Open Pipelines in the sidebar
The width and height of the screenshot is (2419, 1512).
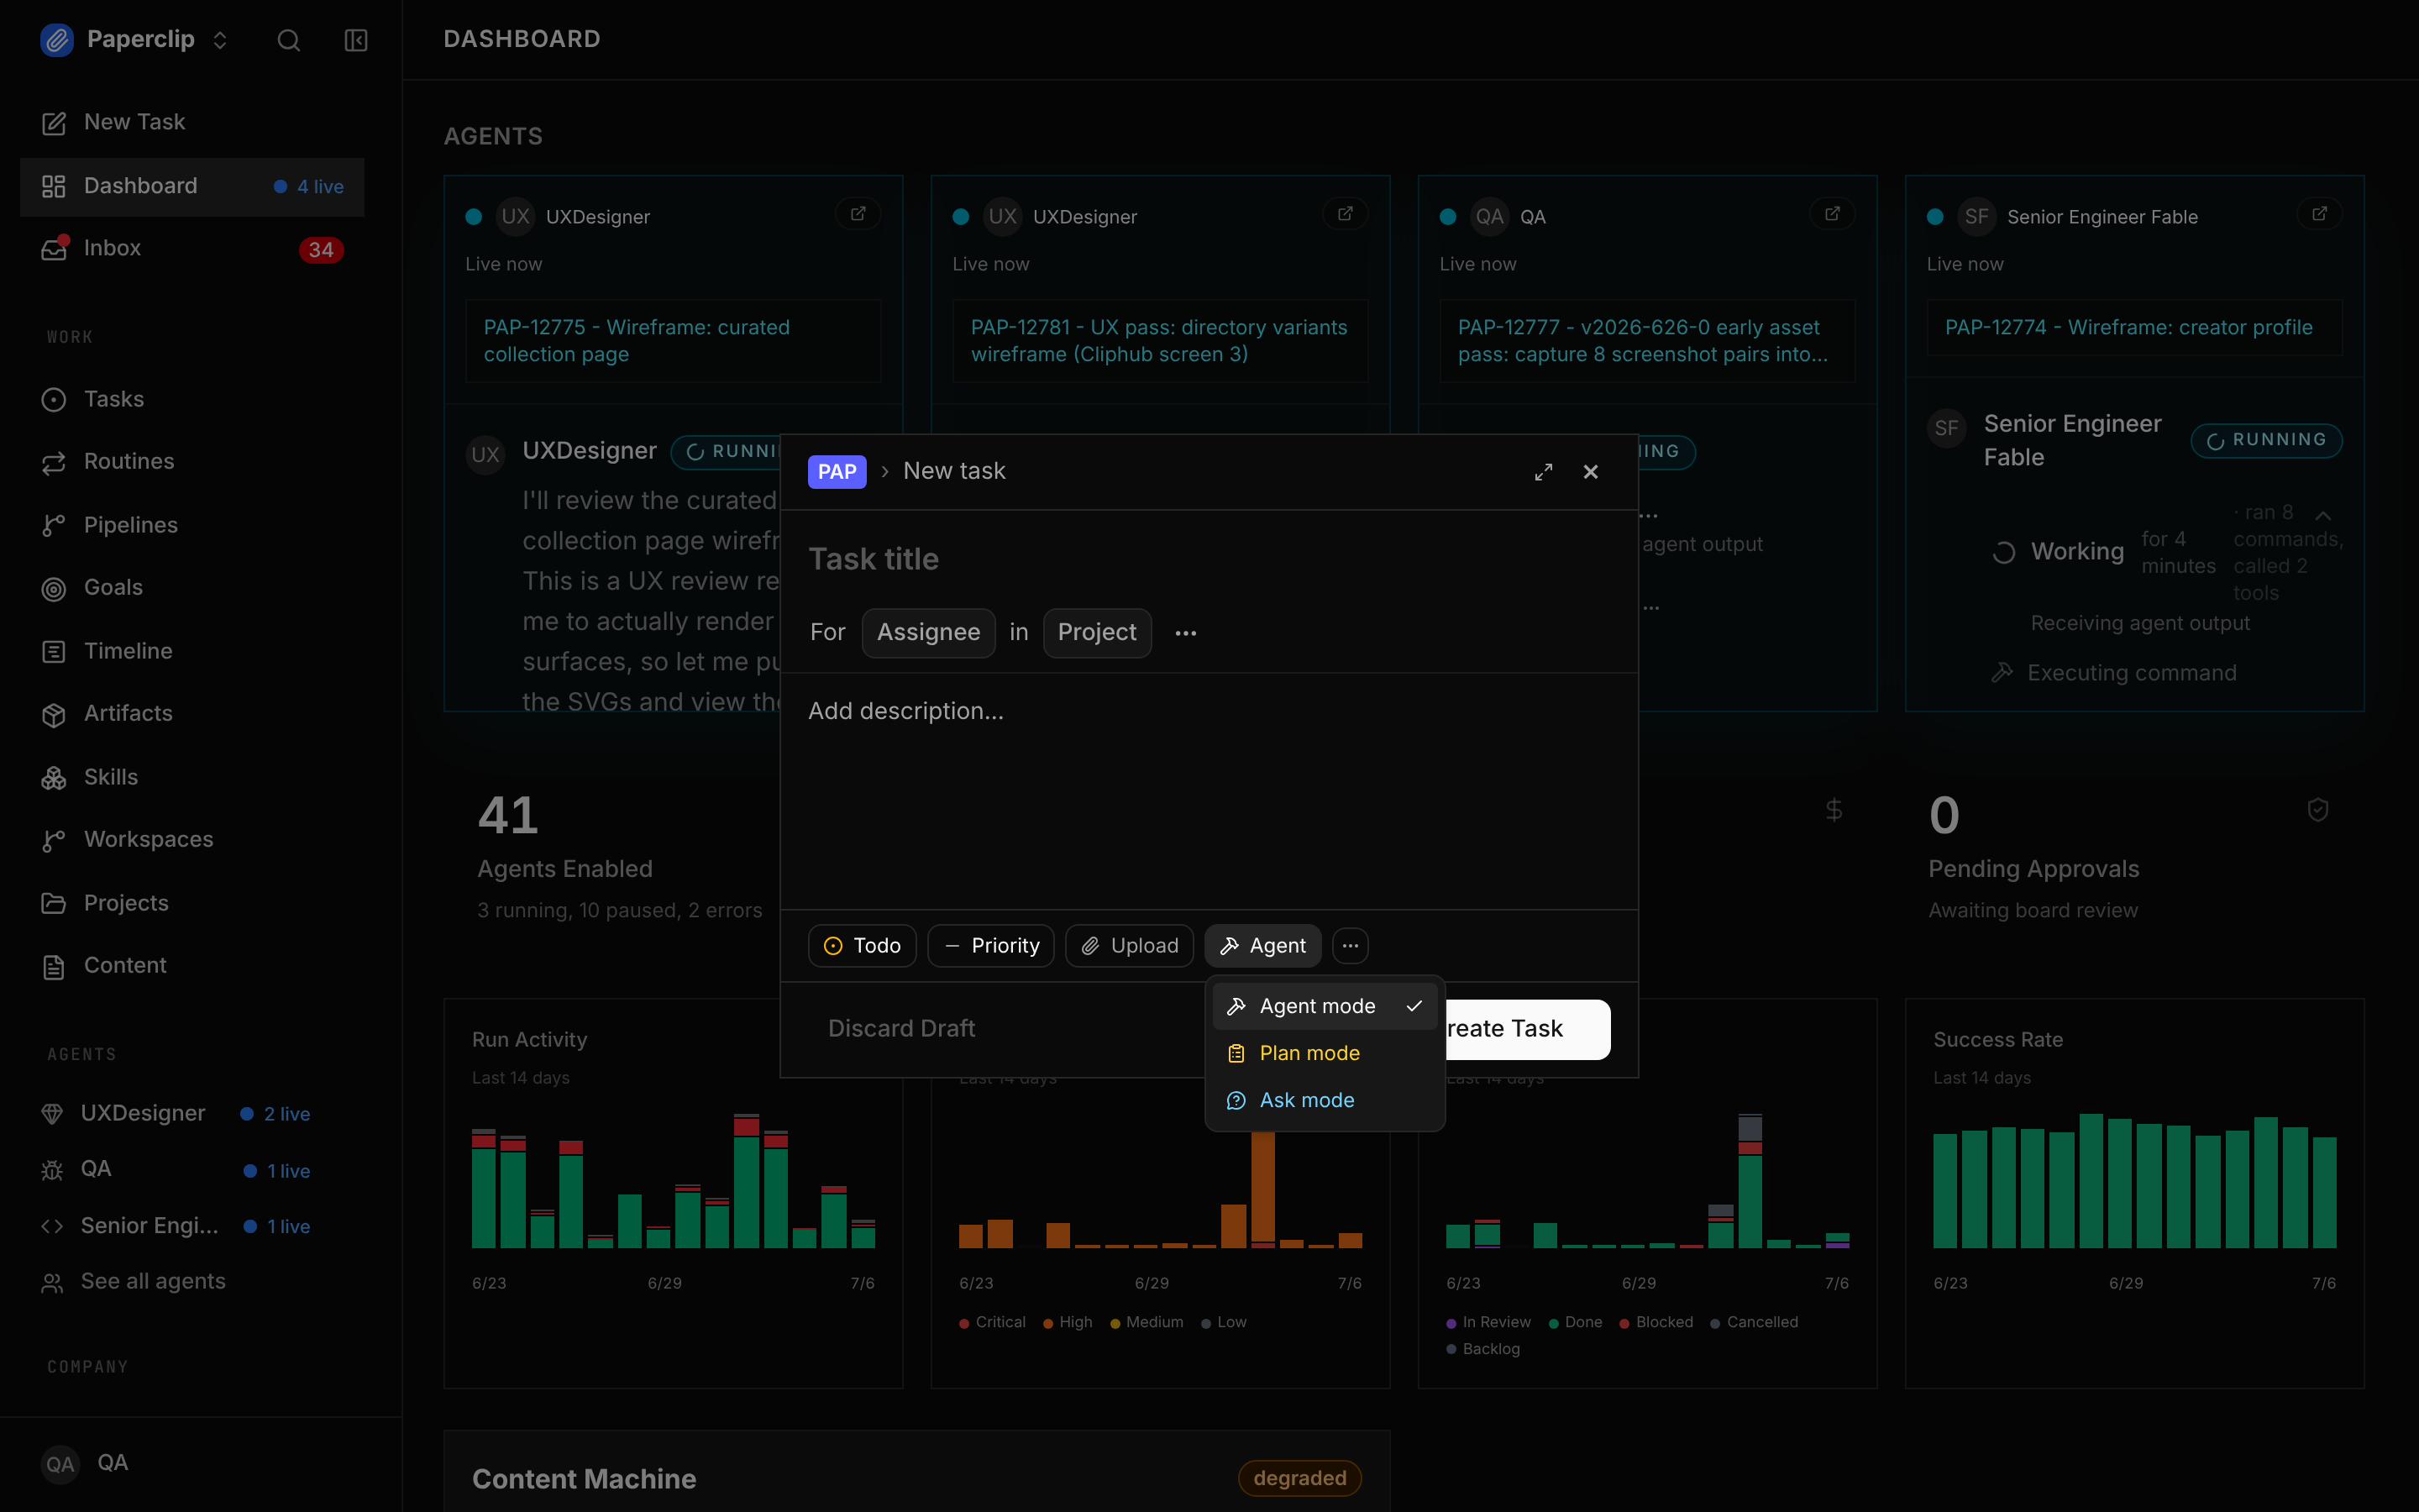pyautogui.click(x=193, y=525)
